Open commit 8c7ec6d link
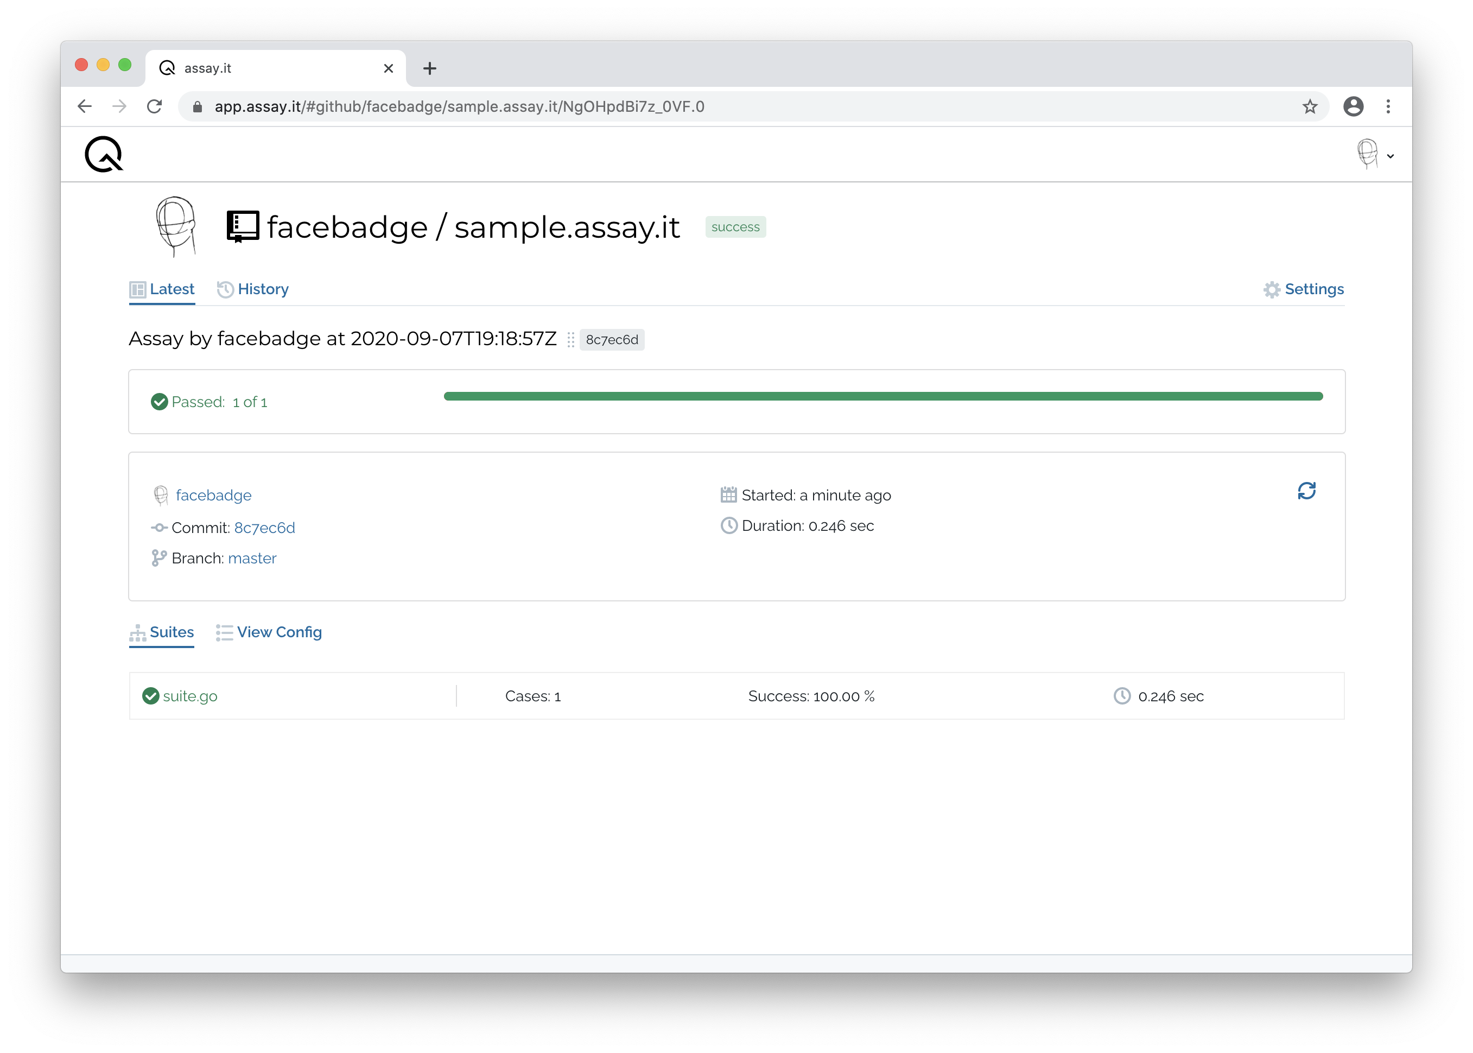Viewport: 1473px width, 1053px height. click(264, 528)
